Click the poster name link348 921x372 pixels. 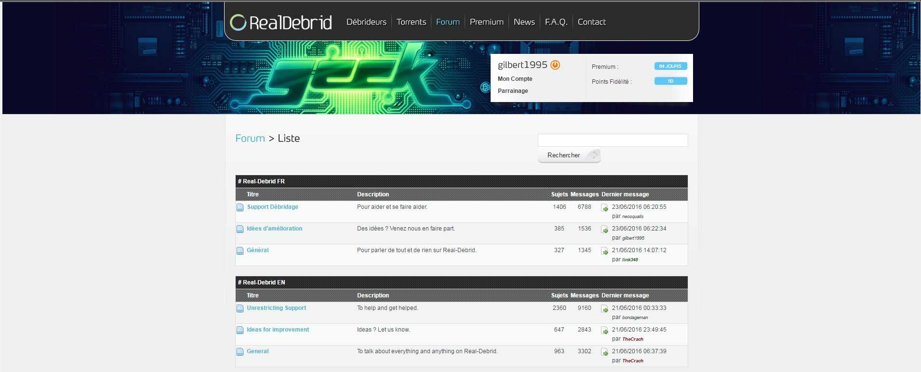point(630,260)
